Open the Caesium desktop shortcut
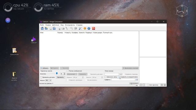 [x=34, y=40]
